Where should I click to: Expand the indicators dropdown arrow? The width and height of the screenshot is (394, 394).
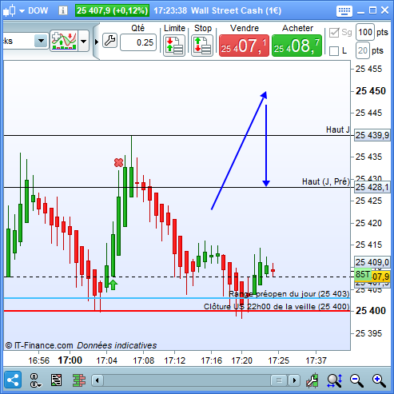[x=84, y=42]
